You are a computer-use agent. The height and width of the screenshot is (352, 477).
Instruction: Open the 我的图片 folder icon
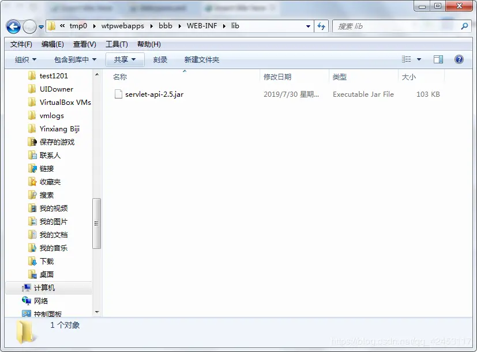pyautogui.click(x=33, y=221)
